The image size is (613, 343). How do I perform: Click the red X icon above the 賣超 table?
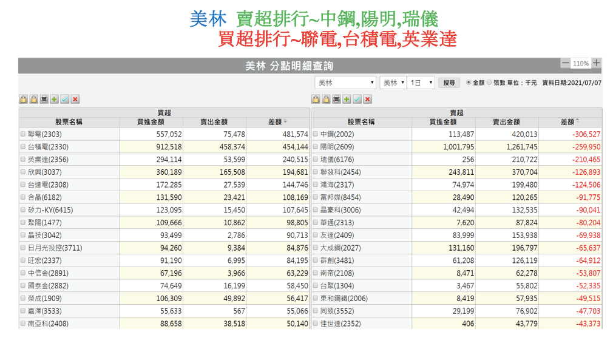pyautogui.click(x=368, y=99)
